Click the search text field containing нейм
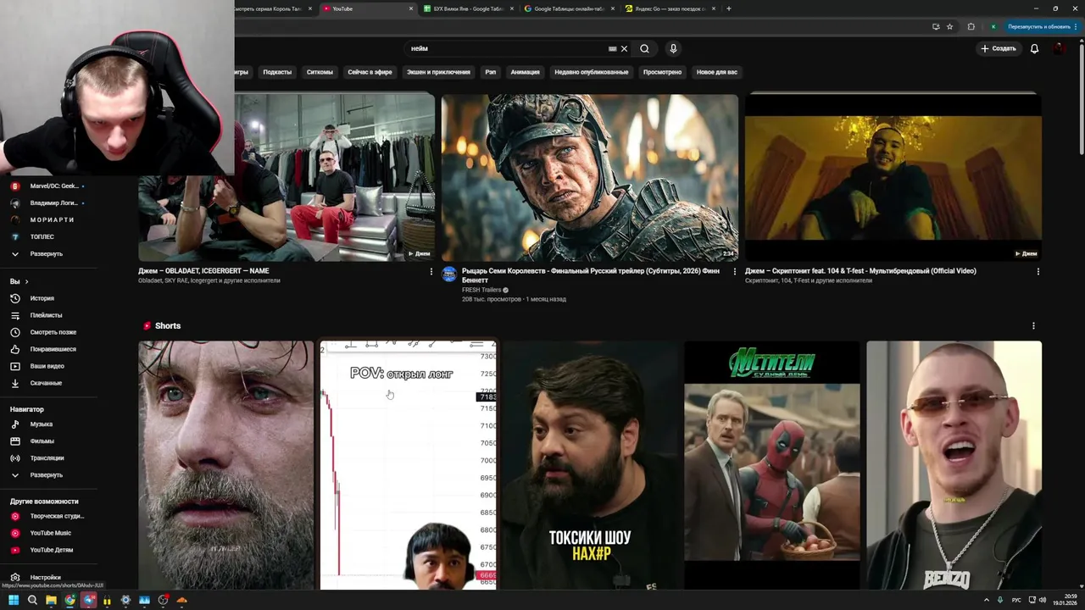 pyautogui.click(x=504, y=48)
